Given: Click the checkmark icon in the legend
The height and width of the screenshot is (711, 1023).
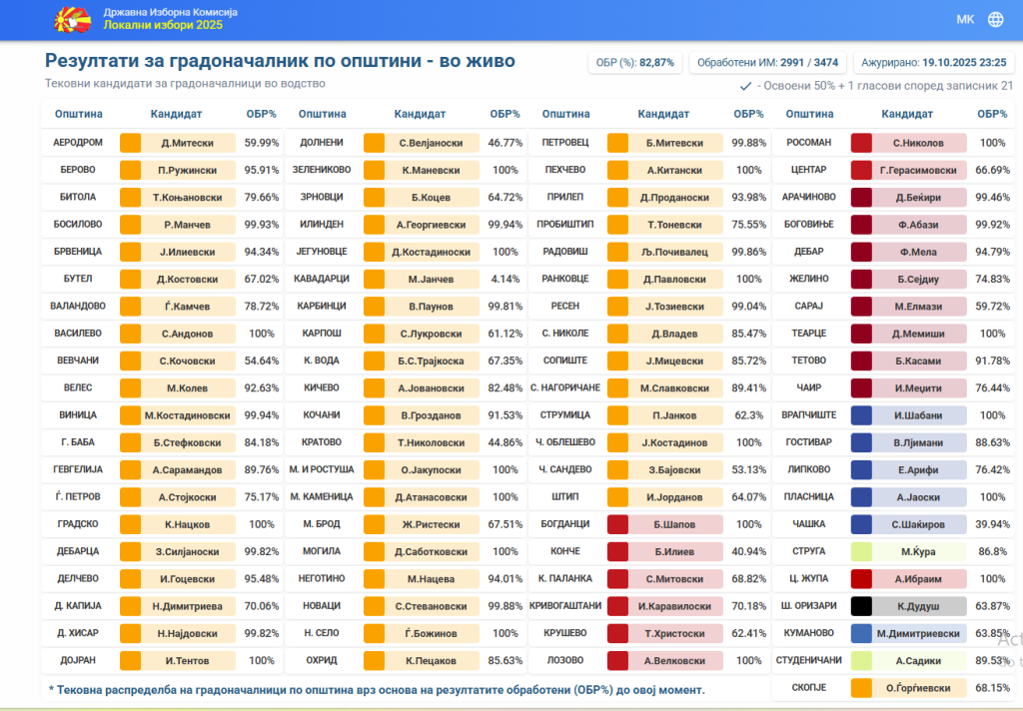Looking at the screenshot, I should click(x=745, y=86).
